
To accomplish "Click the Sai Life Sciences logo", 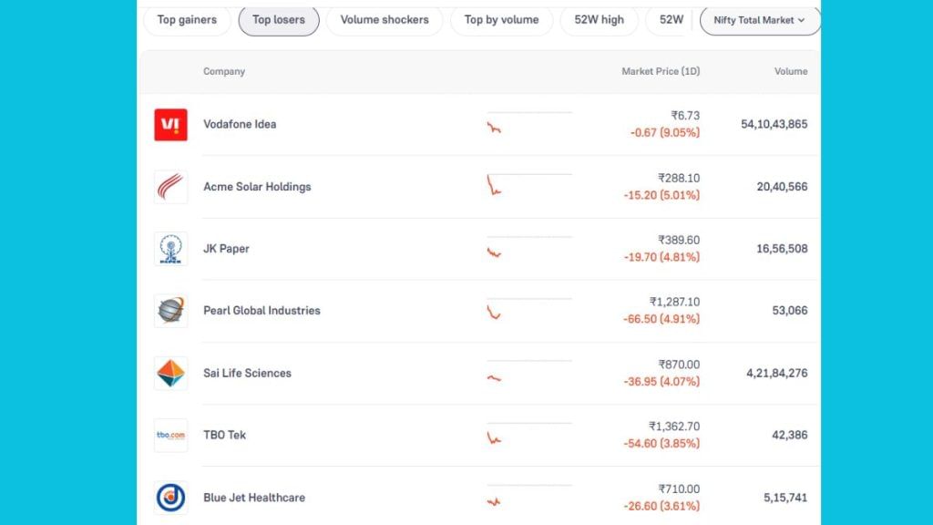I will pyautogui.click(x=170, y=373).
